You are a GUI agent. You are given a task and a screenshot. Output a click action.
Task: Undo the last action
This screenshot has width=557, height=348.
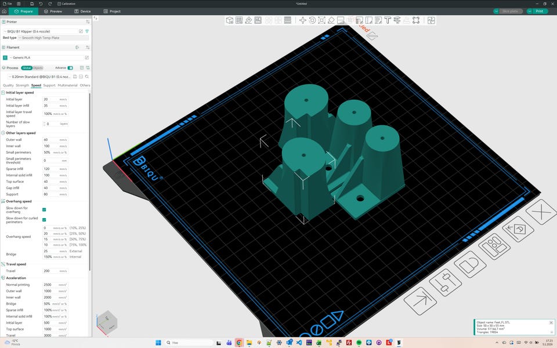(41, 3)
